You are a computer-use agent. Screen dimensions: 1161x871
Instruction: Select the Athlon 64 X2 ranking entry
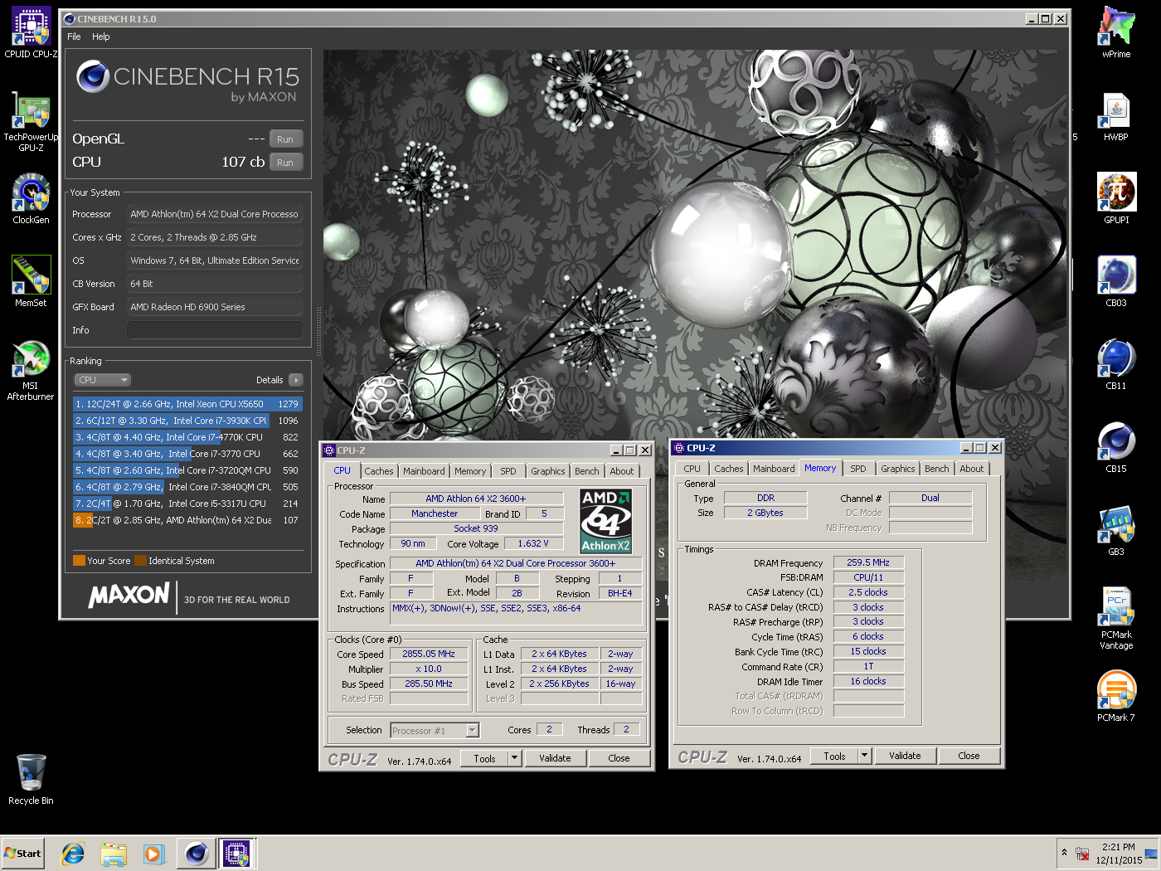[x=187, y=520]
